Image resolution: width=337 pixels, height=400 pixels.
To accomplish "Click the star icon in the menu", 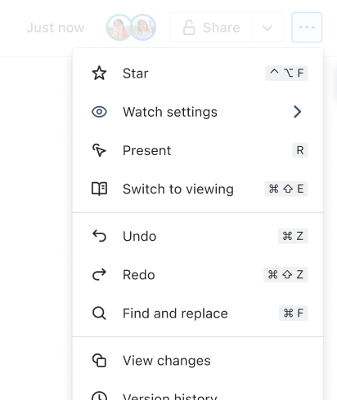I will pos(99,73).
